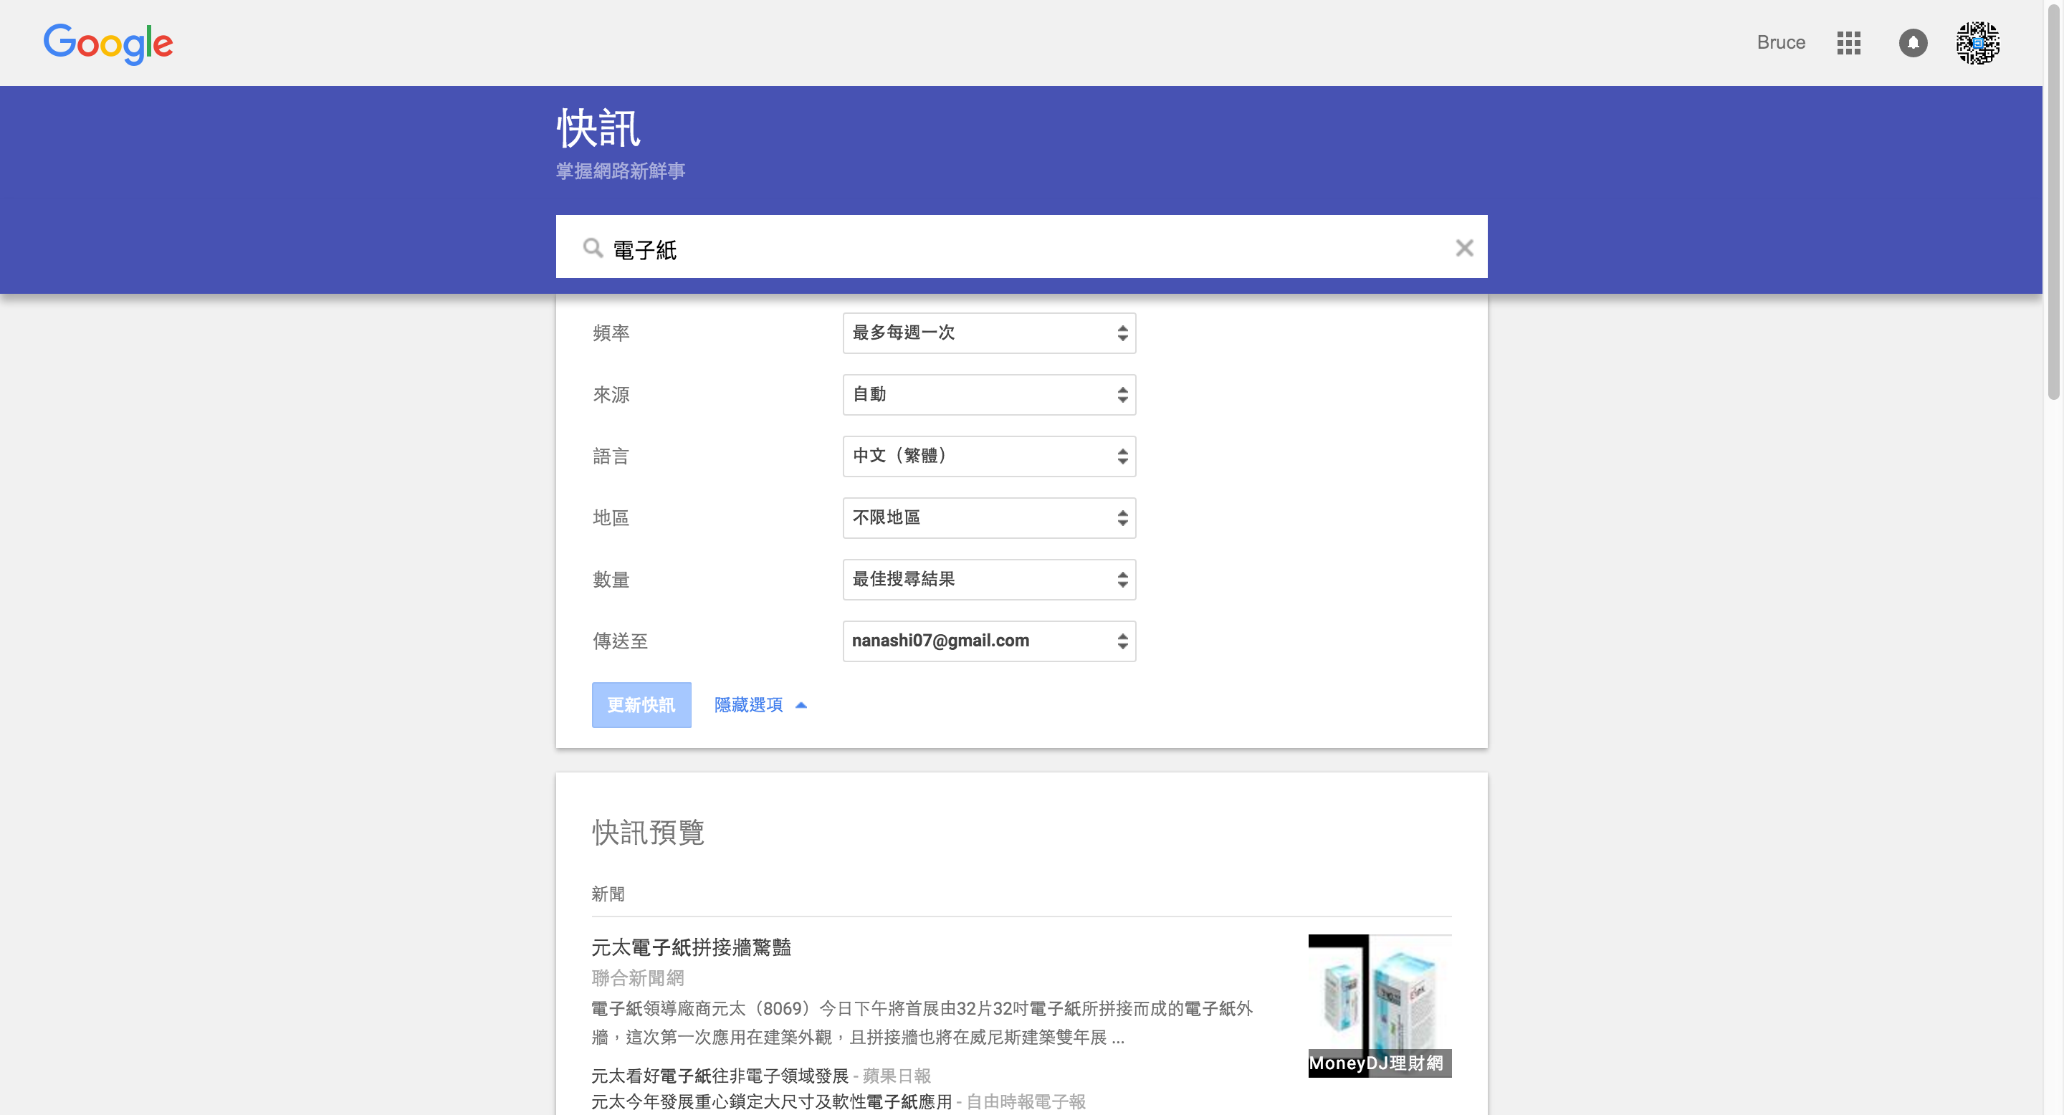Click the 新聞 section label
The image size is (2064, 1115).
(x=607, y=894)
